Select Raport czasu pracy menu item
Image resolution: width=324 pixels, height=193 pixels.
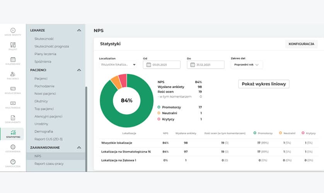pyautogui.click(x=49, y=164)
